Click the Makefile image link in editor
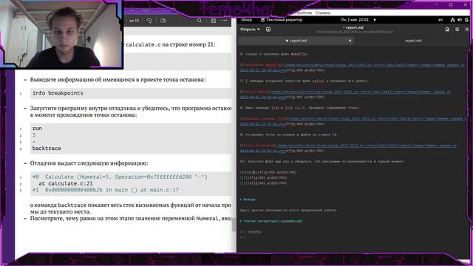The width and height of the screenshot is (473, 266). click(353, 67)
